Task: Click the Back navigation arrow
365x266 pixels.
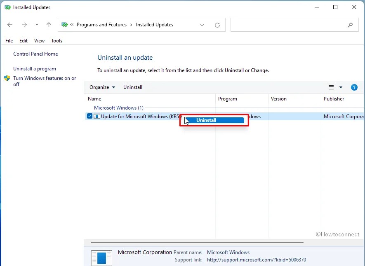Action: click(10, 25)
